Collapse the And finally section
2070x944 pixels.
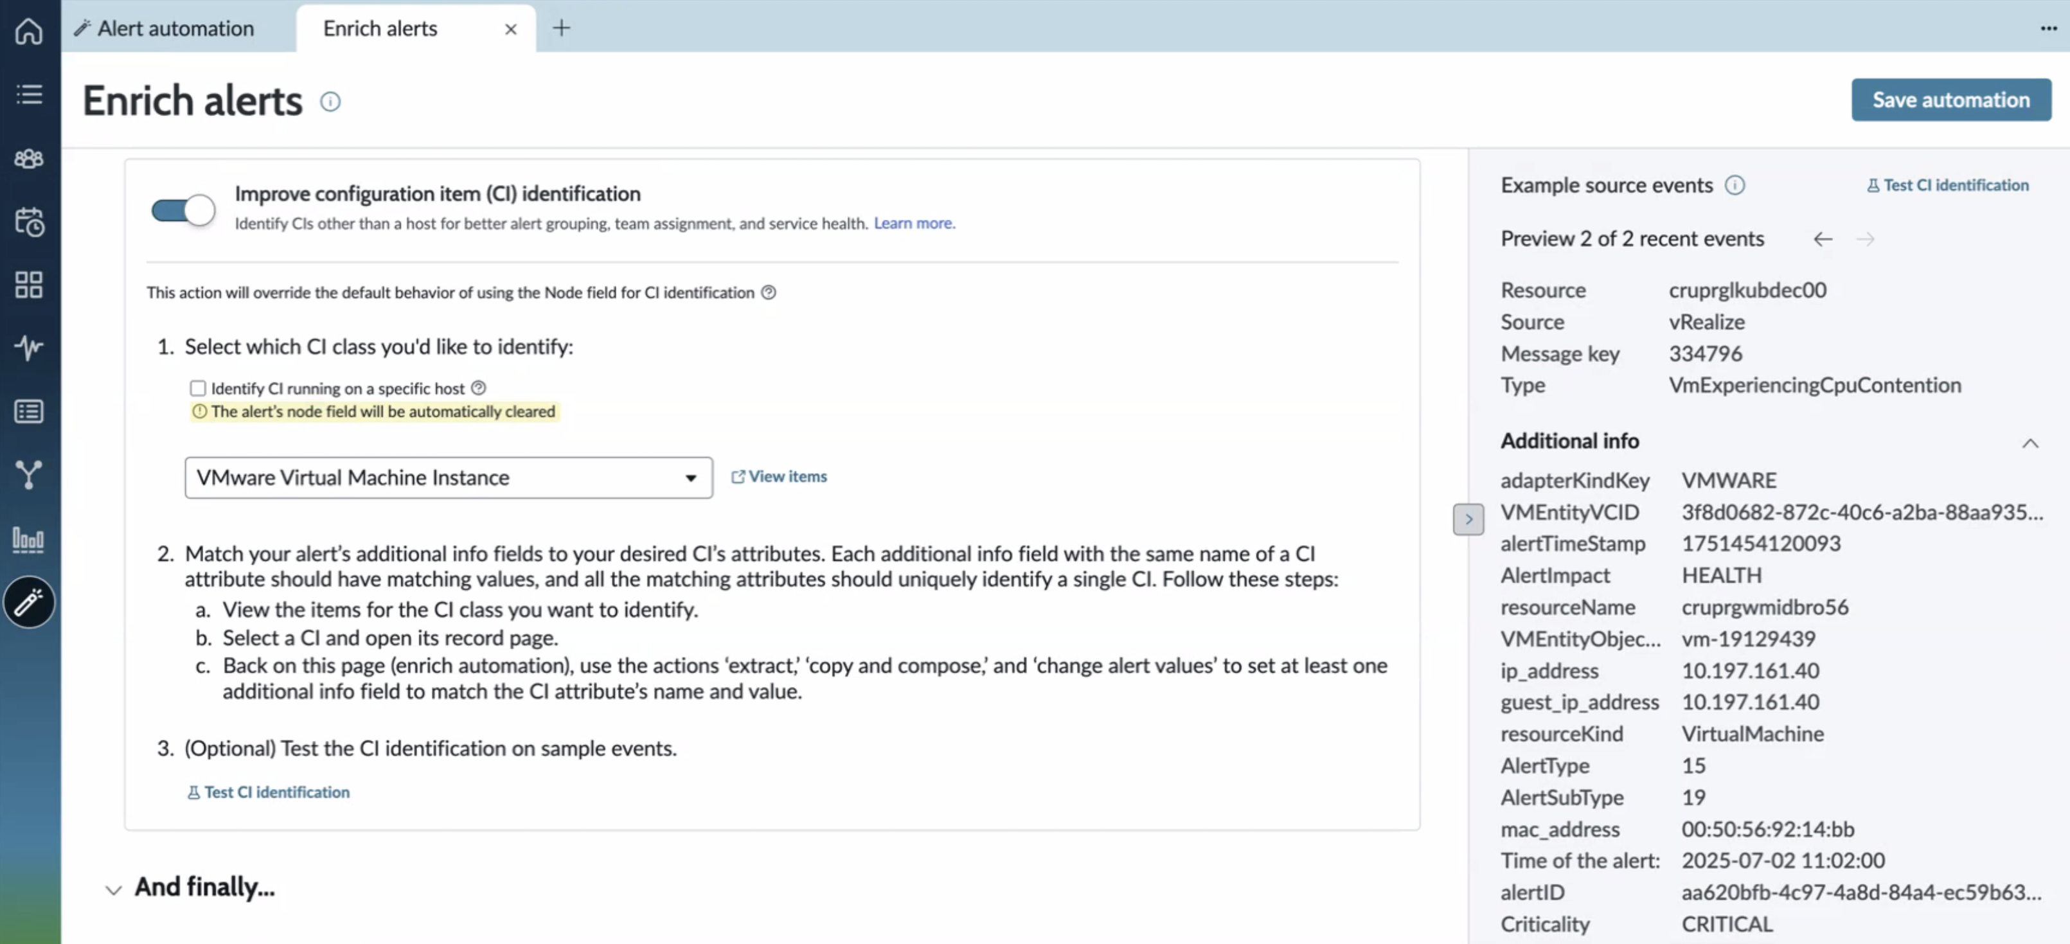113,889
